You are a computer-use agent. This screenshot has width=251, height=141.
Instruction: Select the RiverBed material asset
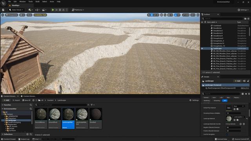coord(95,118)
